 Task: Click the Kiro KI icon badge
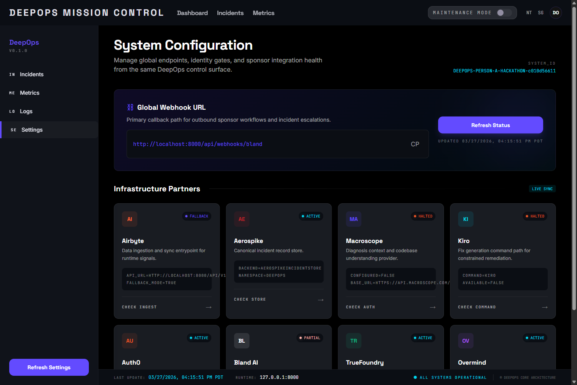point(465,219)
